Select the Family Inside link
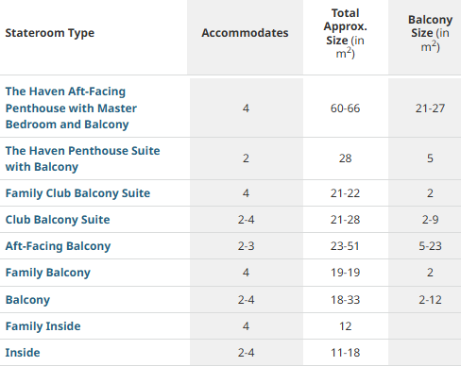 pos(43,326)
